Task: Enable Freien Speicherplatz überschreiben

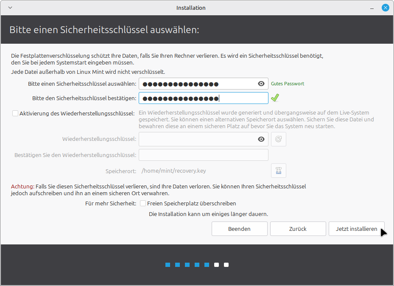Action: [x=143, y=203]
